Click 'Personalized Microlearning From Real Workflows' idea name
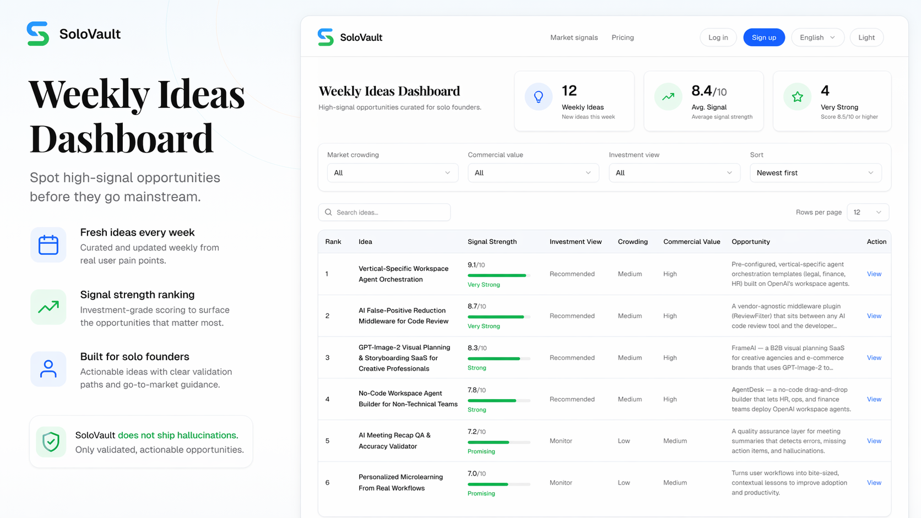921x518 pixels. (x=400, y=483)
